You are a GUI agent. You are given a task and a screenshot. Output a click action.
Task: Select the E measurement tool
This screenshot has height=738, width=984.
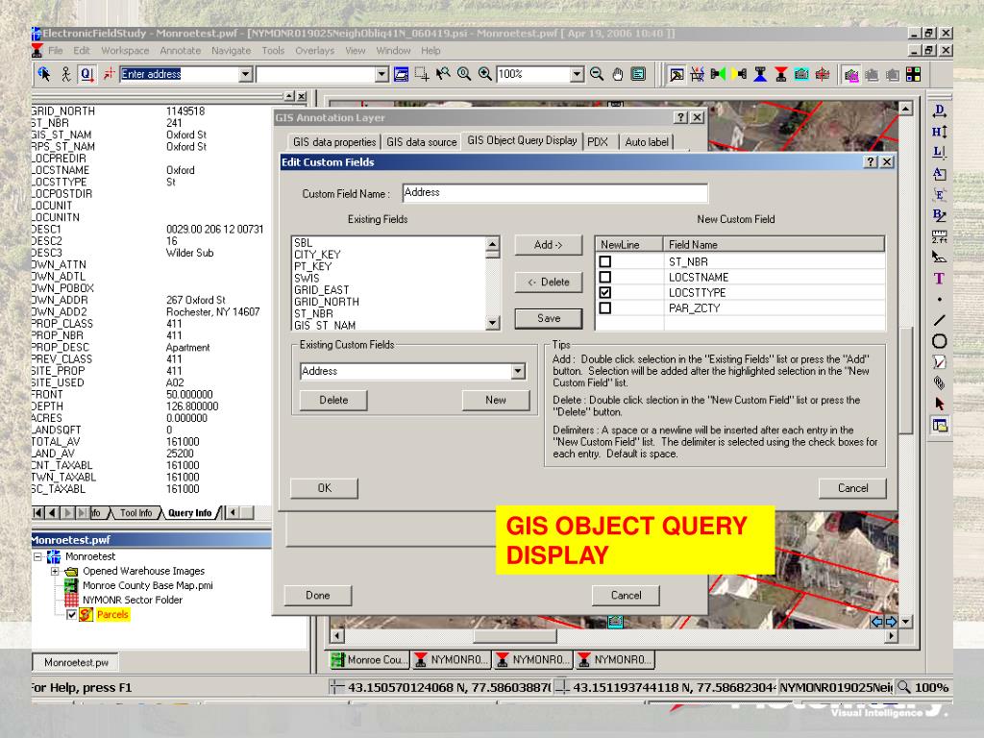(939, 194)
